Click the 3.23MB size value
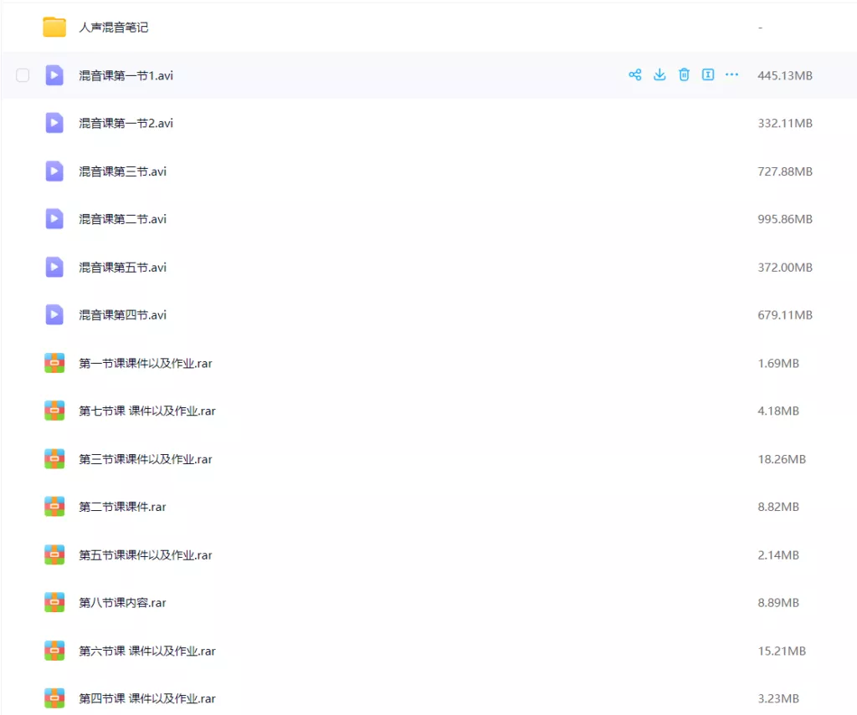 point(778,698)
